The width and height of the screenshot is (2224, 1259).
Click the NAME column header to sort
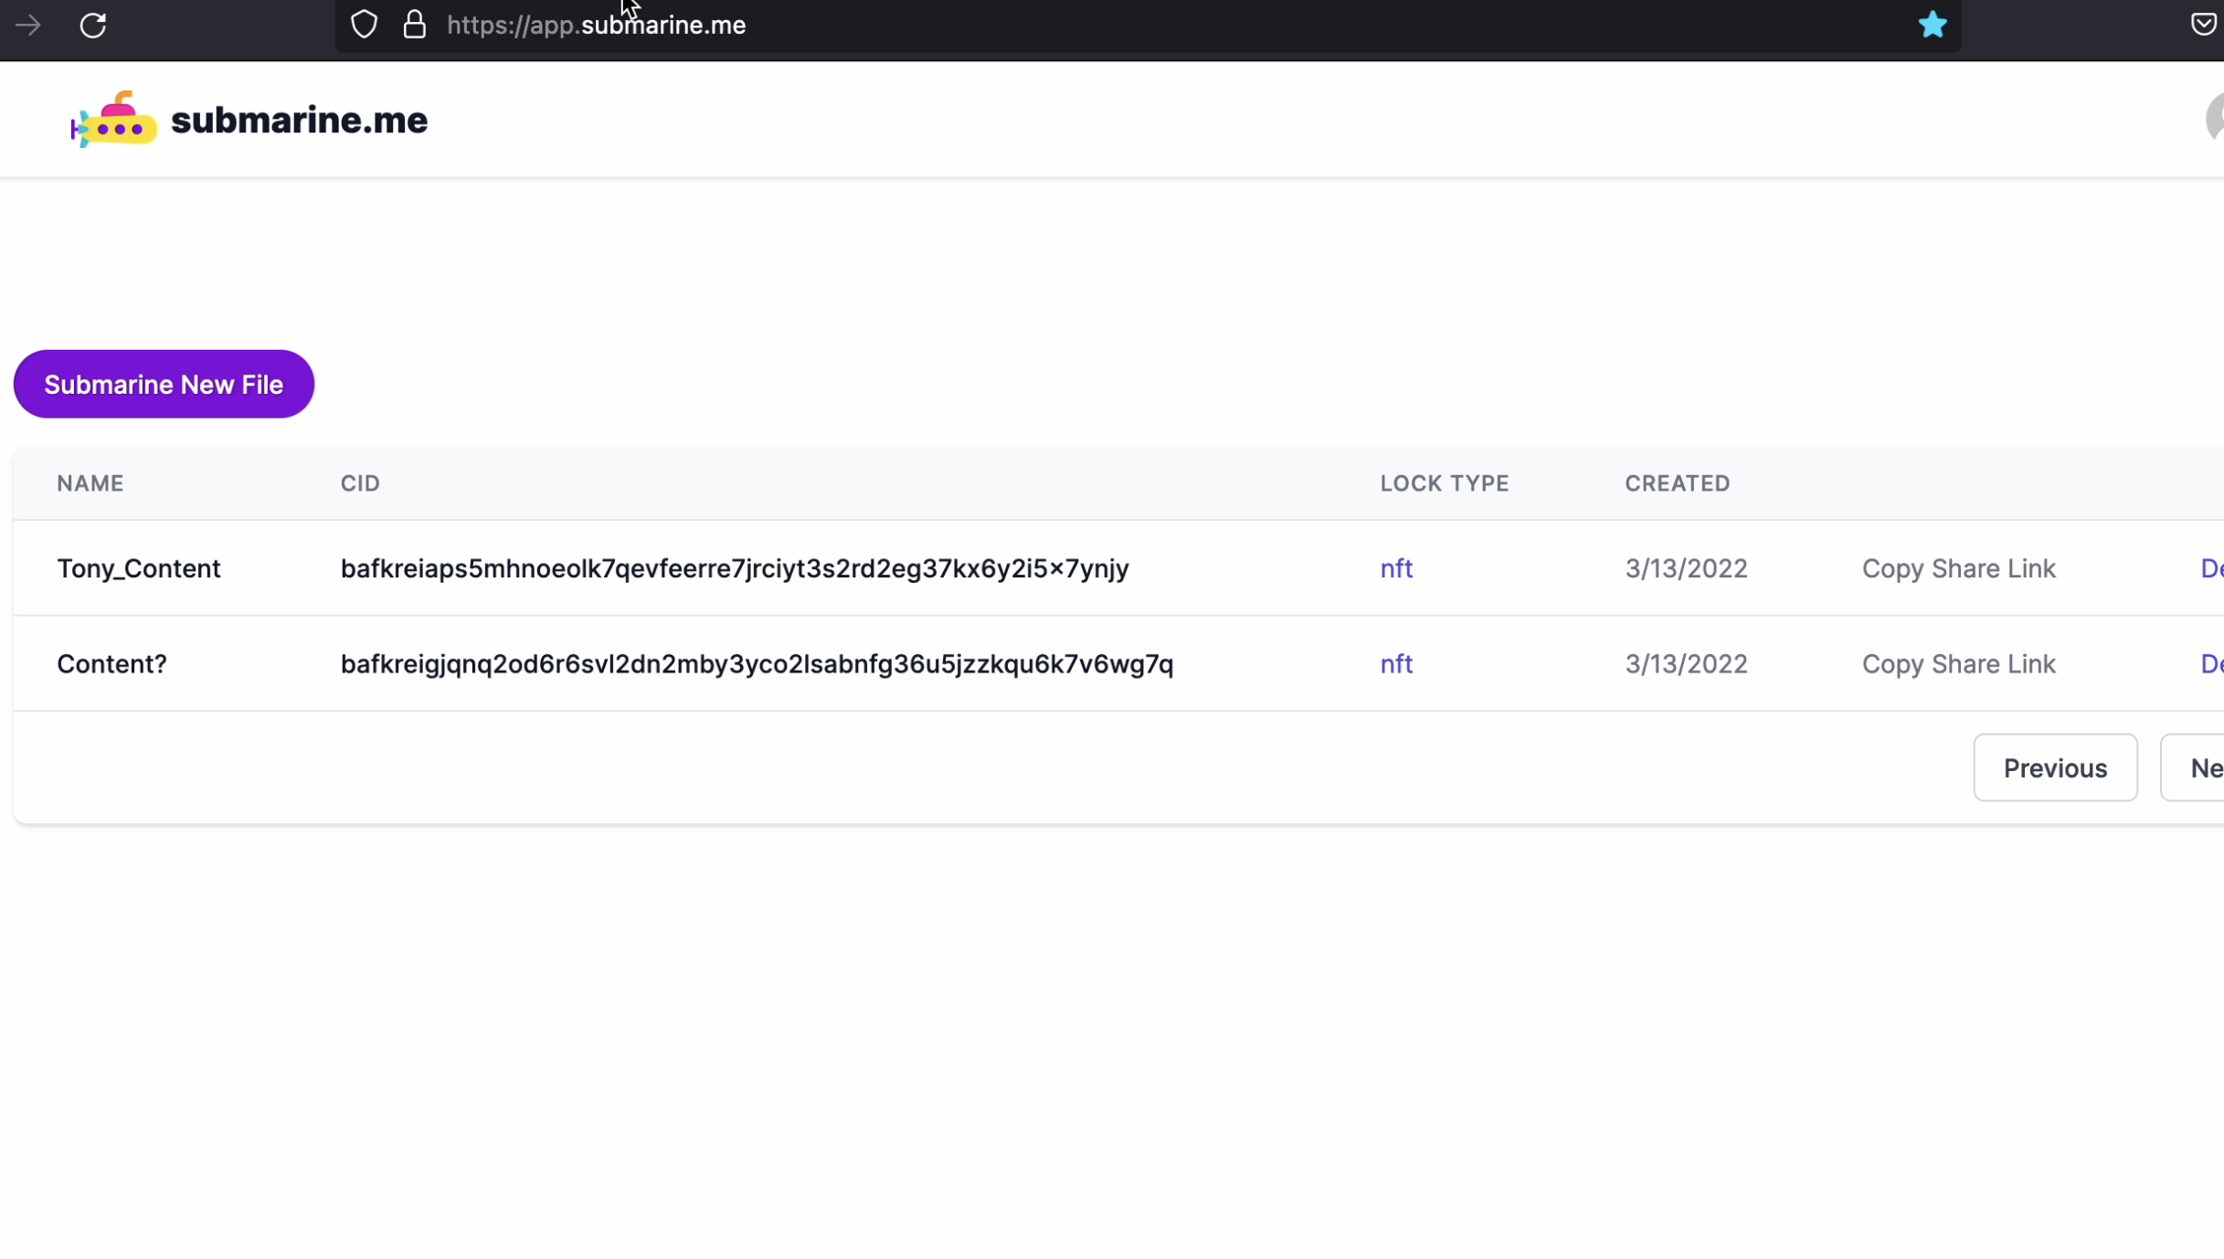90,482
